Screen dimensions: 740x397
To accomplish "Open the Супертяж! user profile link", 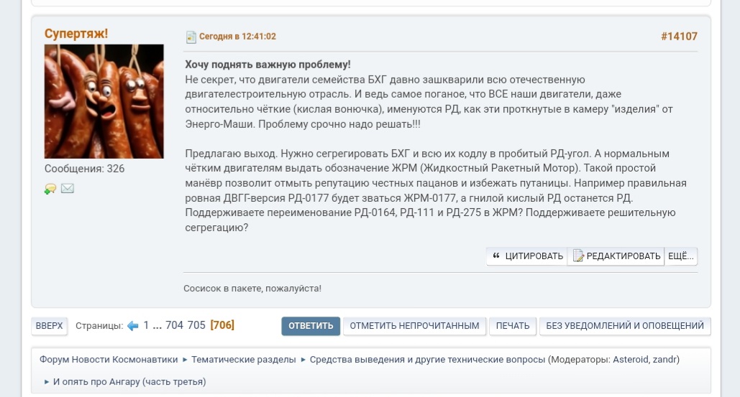I will [76, 34].
